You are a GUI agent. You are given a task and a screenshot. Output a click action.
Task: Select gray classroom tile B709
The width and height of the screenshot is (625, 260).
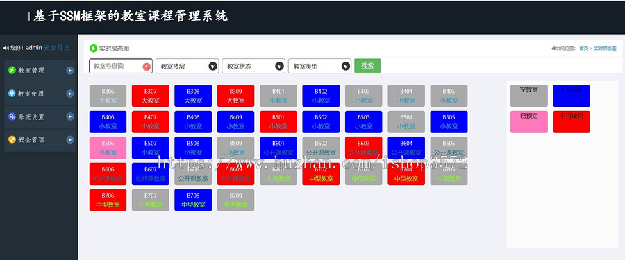[236, 200]
